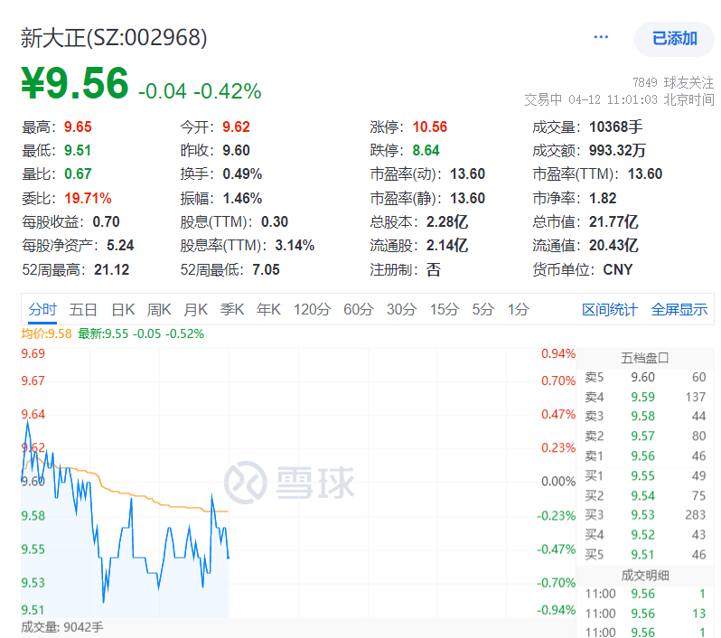Show the 5分 interval chart
The width and height of the screenshot is (721, 638).
click(x=482, y=310)
